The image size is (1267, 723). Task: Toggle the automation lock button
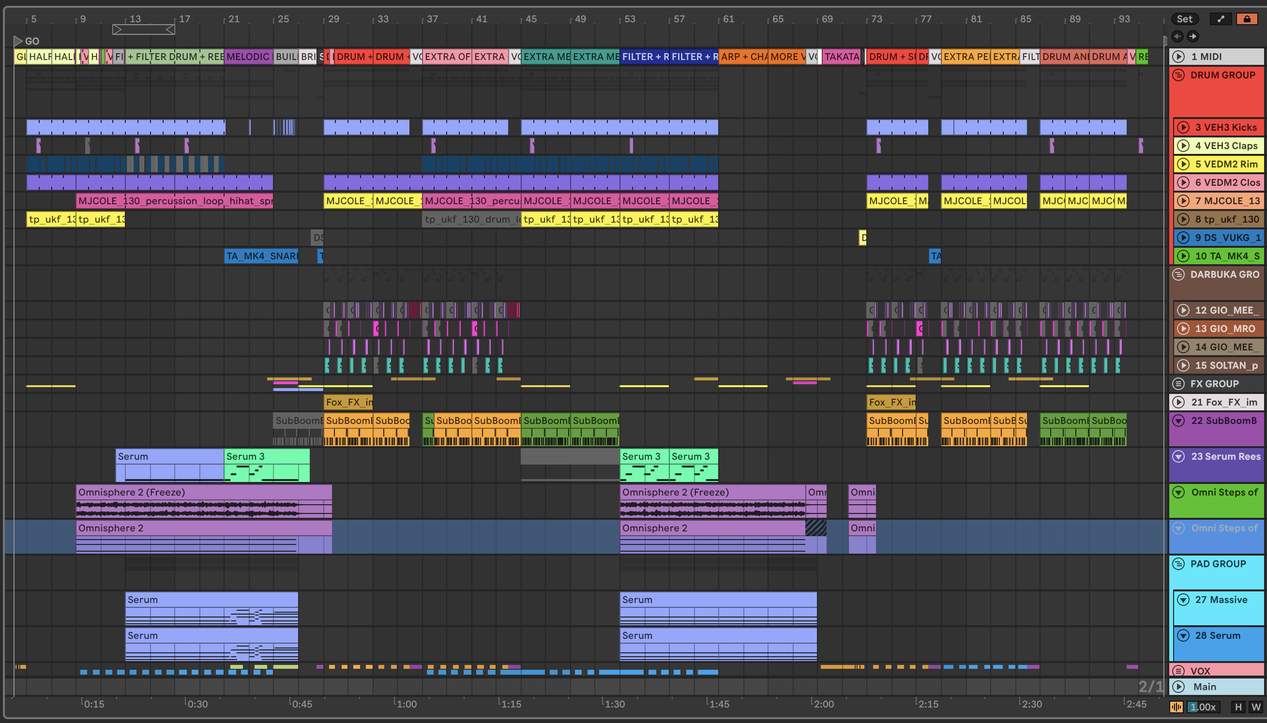(x=1247, y=19)
